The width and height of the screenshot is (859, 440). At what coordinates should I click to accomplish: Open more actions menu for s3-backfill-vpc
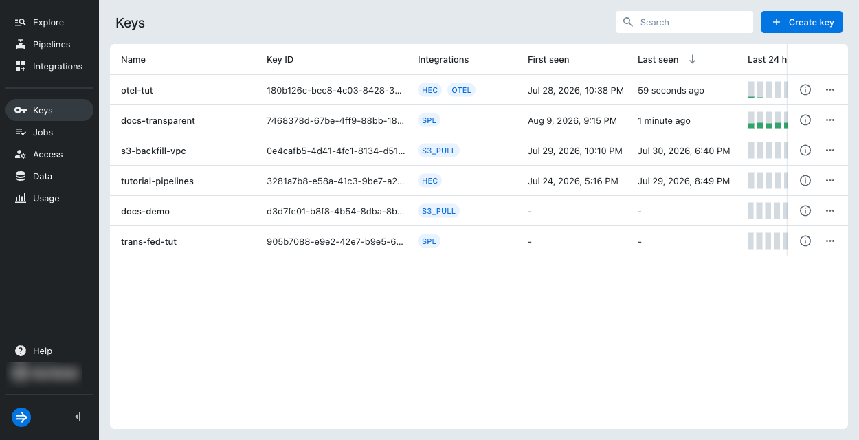(830, 151)
